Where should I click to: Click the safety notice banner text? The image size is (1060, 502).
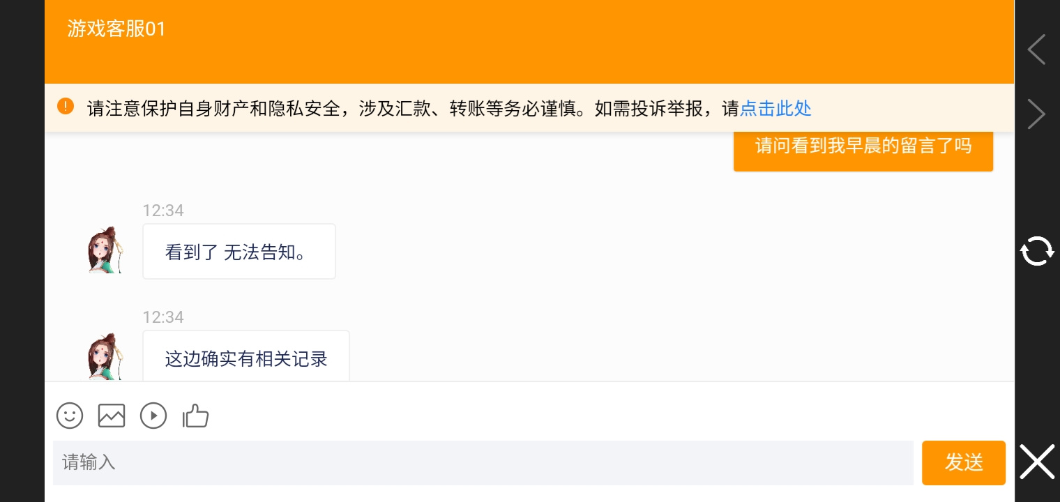click(413, 109)
